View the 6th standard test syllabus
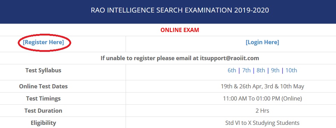336x128 pixels. coord(232,70)
